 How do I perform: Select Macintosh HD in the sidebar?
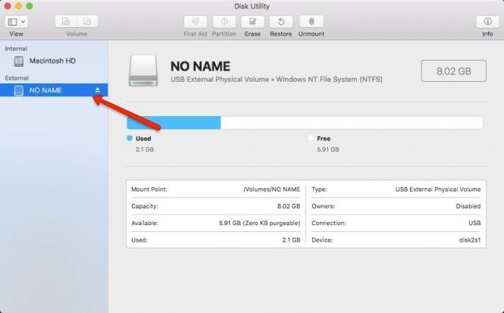click(x=52, y=61)
